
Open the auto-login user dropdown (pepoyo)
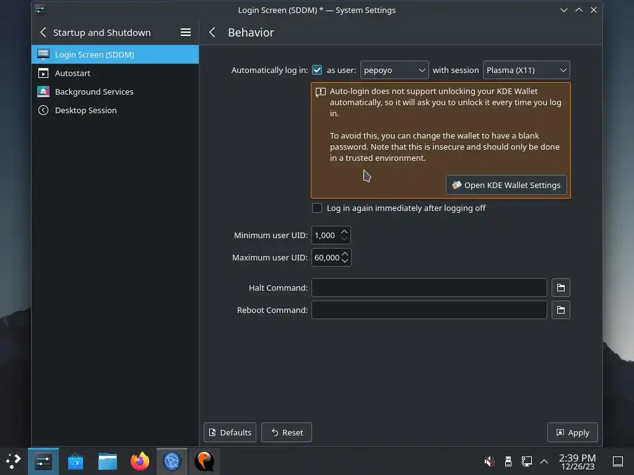394,70
